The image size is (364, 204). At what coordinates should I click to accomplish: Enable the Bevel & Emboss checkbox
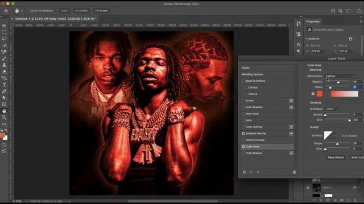pos(243,81)
